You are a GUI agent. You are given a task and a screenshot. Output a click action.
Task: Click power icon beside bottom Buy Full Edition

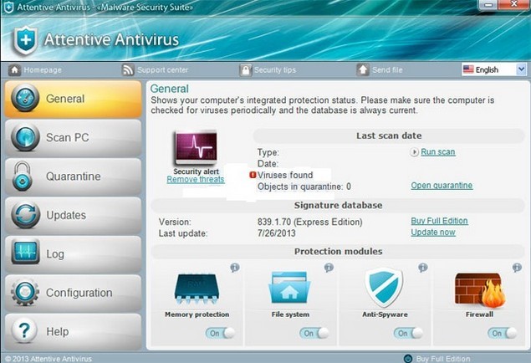[408, 359]
